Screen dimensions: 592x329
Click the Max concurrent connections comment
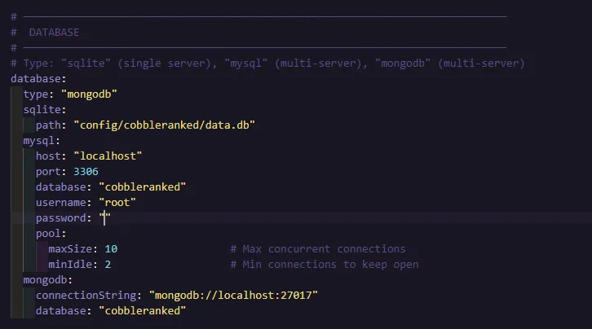(x=318, y=249)
